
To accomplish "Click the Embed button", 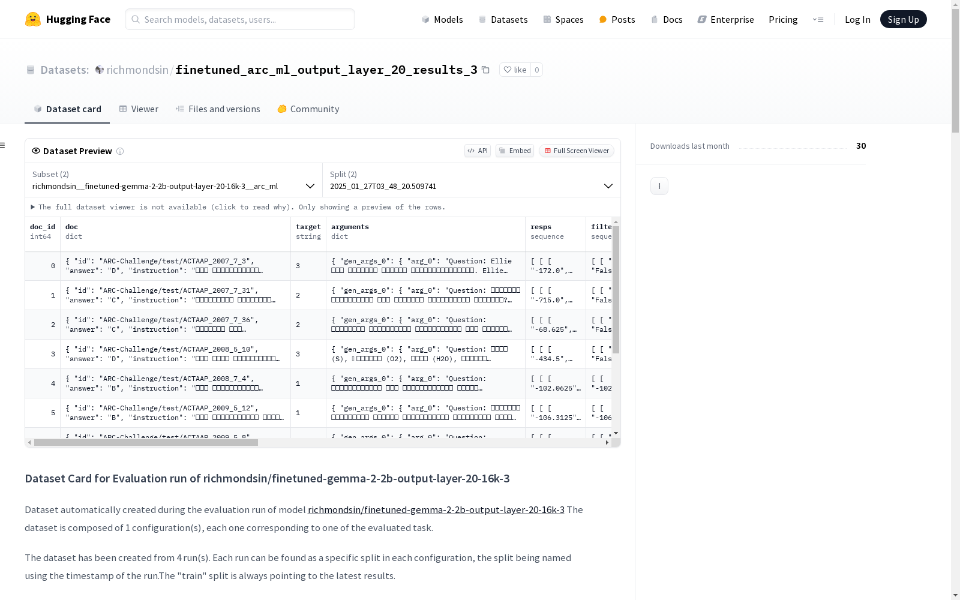I will tap(515, 151).
